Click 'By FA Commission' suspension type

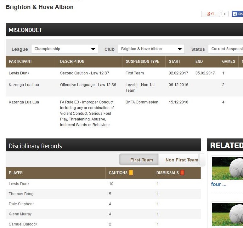tap(142, 102)
